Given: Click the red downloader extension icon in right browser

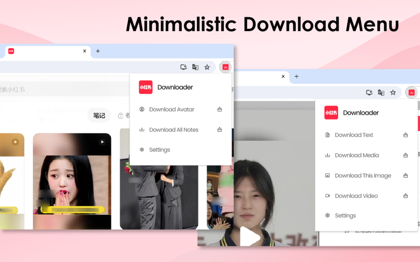Looking at the screenshot, I should 412,92.
